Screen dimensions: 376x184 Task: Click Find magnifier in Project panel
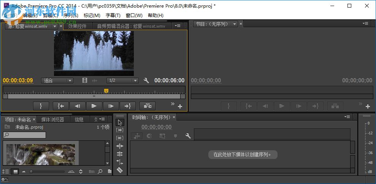(x=100, y=171)
